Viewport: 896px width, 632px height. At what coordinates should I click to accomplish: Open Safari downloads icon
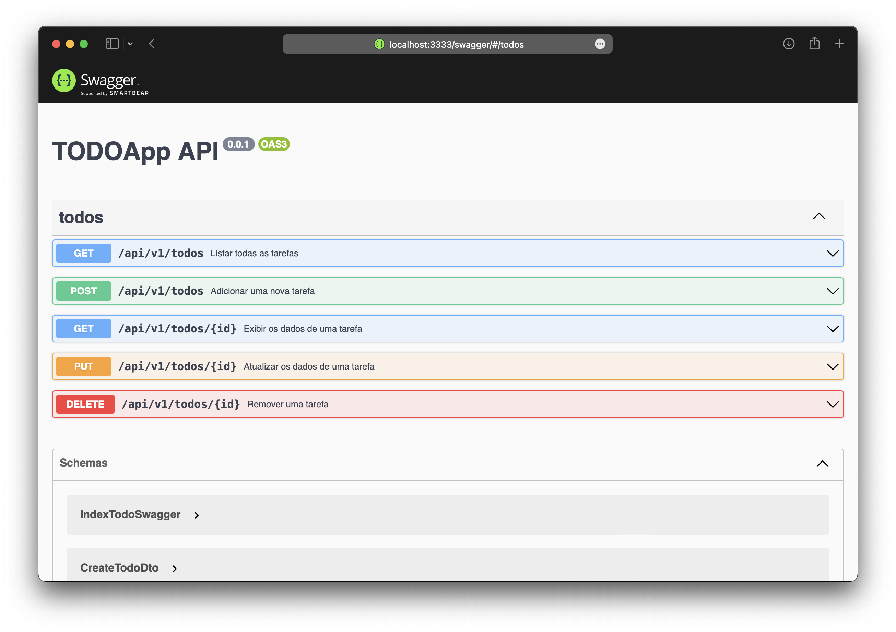point(788,44)
